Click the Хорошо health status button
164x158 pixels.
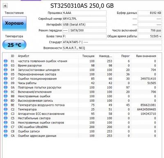point(14,23)
